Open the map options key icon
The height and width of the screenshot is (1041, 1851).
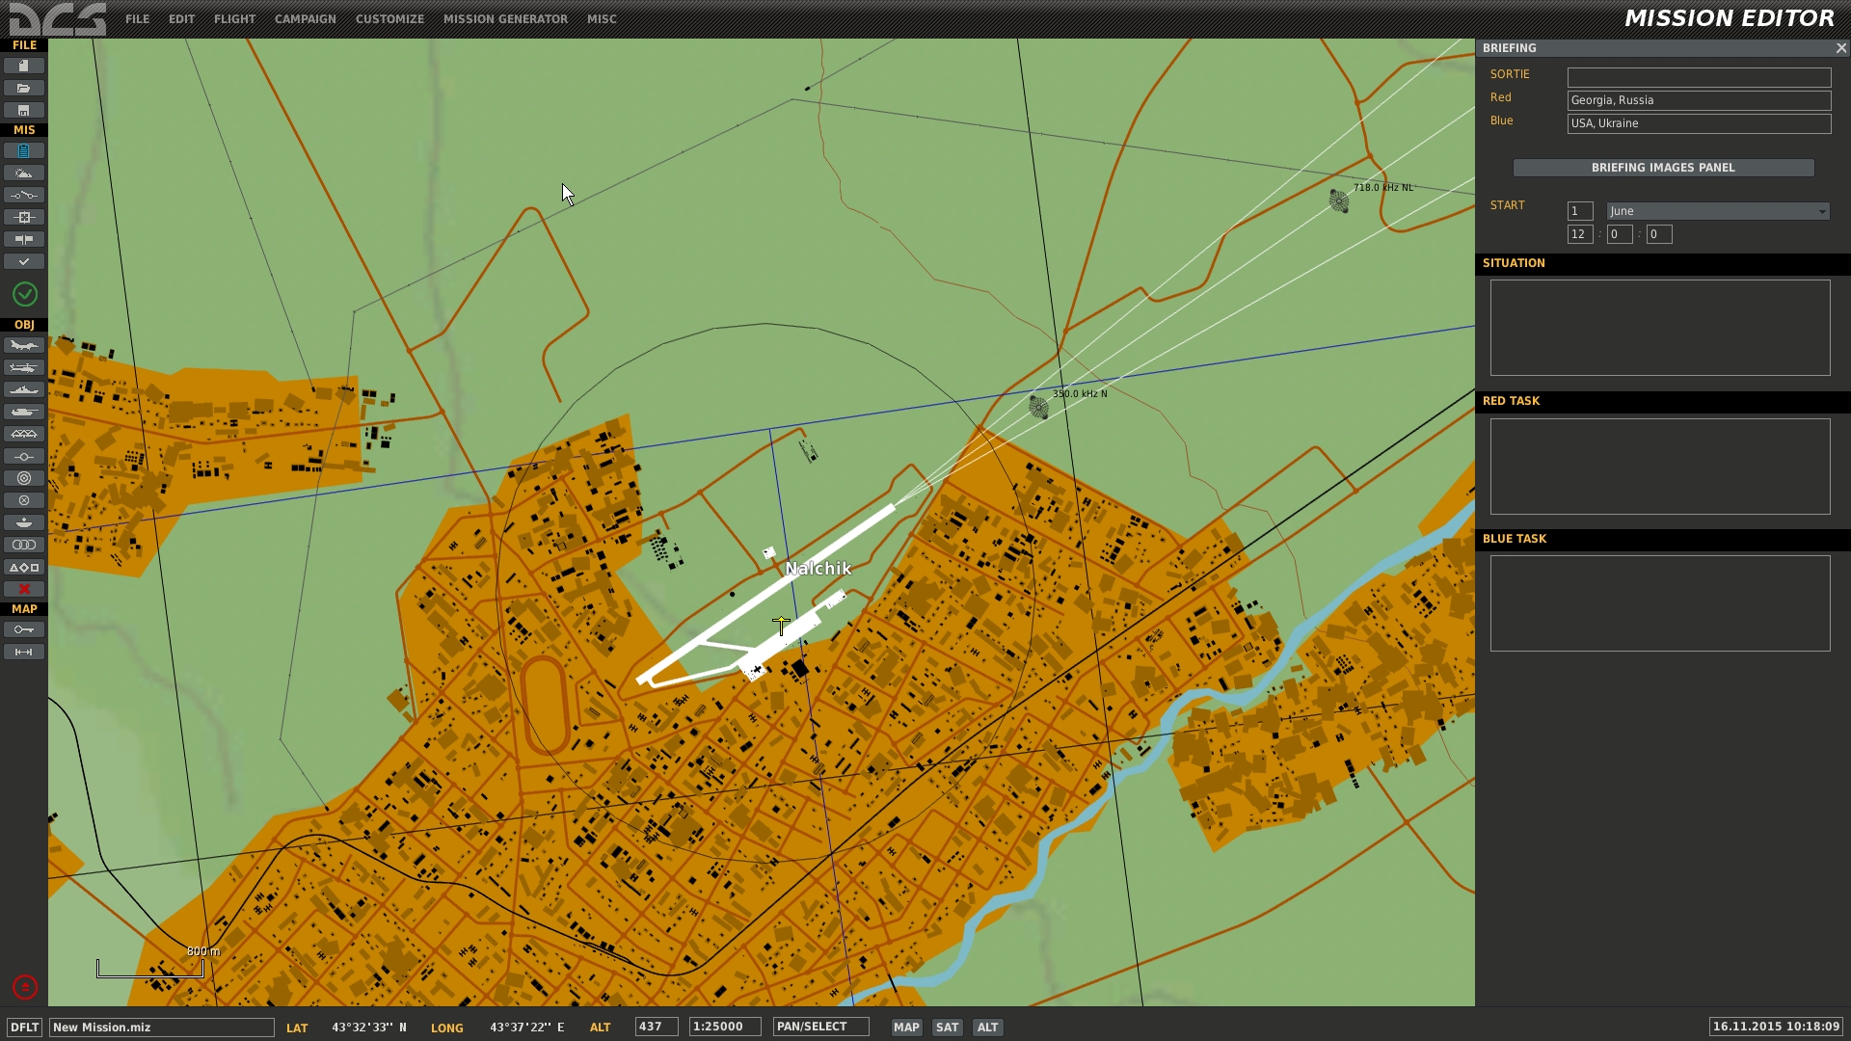tap(24, 629)
